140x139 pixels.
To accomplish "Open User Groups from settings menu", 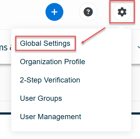I will (41, 98).
